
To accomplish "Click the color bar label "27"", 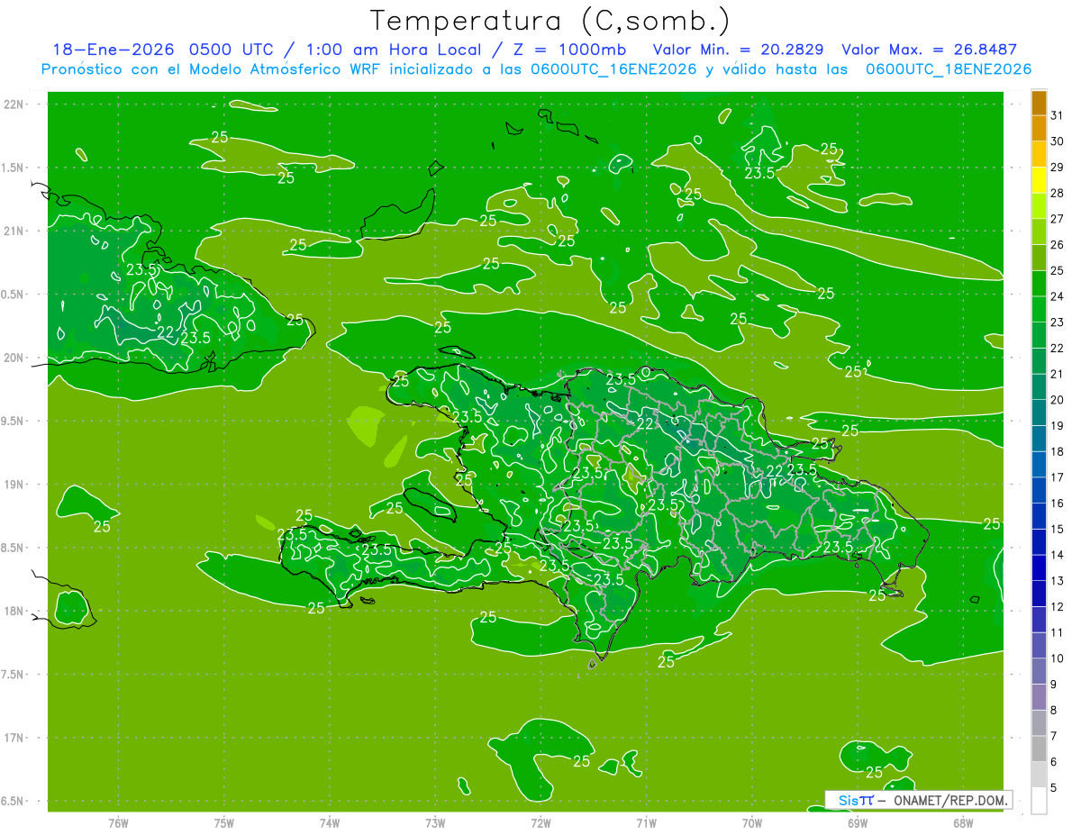I will coord(1058,219).
